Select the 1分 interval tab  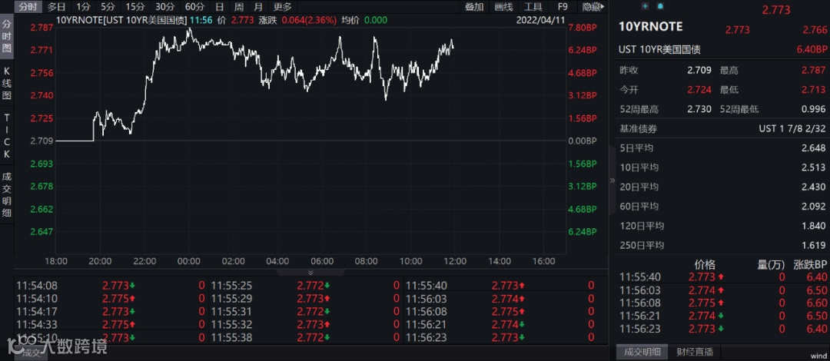click(x=82, y=7)
